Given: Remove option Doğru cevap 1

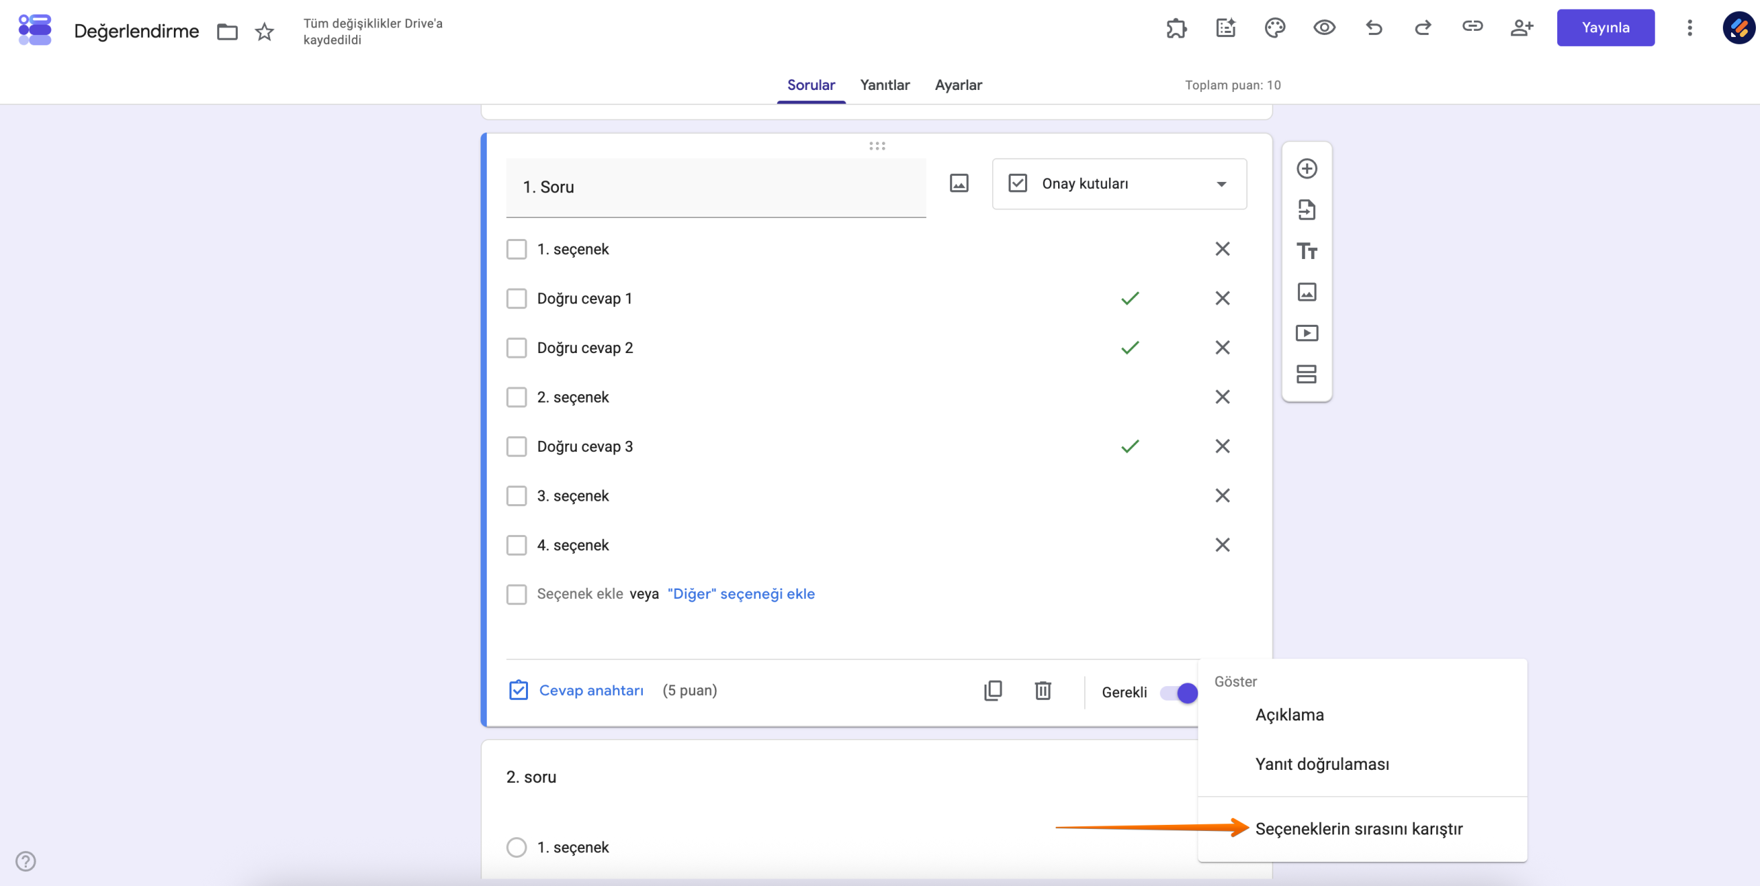Looking at the screenshot, I should (1222, 299).
